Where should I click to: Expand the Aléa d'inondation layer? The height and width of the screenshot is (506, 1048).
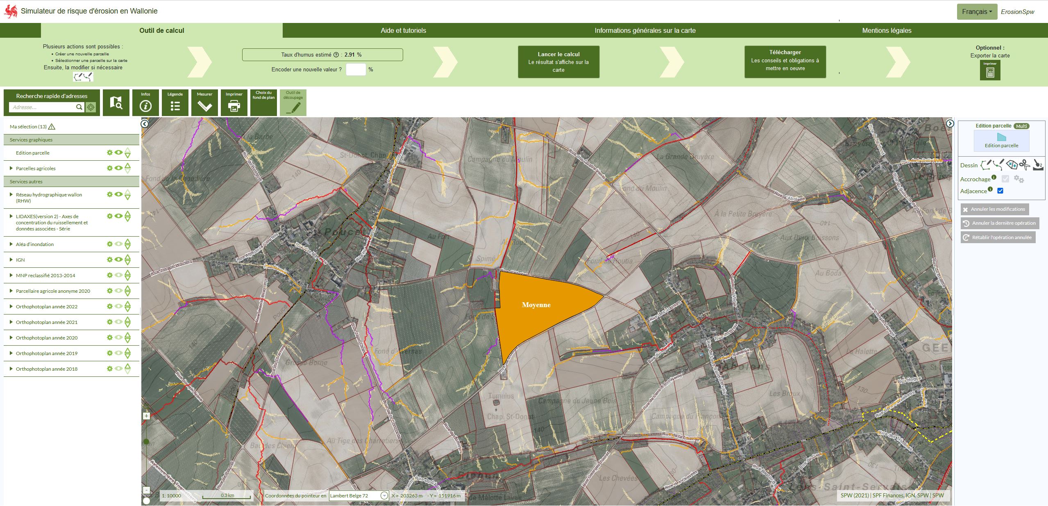11,244
